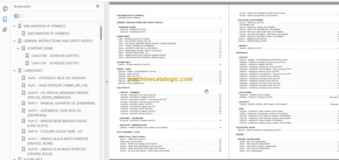339x160 pixels.
Task: Click bookmark ribbon icon beside 1AA14 entry
Action: click(23, 131)
